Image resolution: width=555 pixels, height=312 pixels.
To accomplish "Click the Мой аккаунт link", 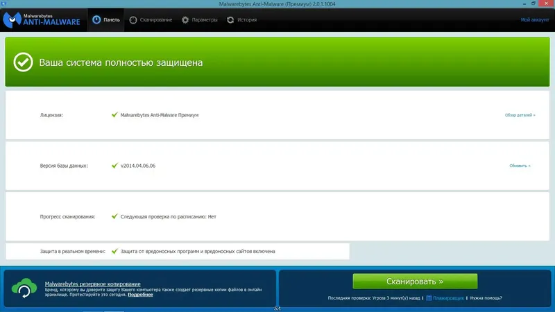I will [x=534, y=20].
